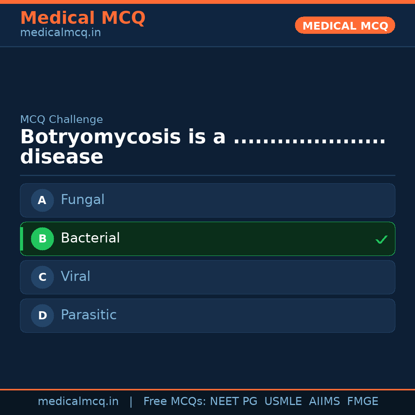Select the Parasitic answer option
This screenshot has height=415, width=415.
click(207, 315)
